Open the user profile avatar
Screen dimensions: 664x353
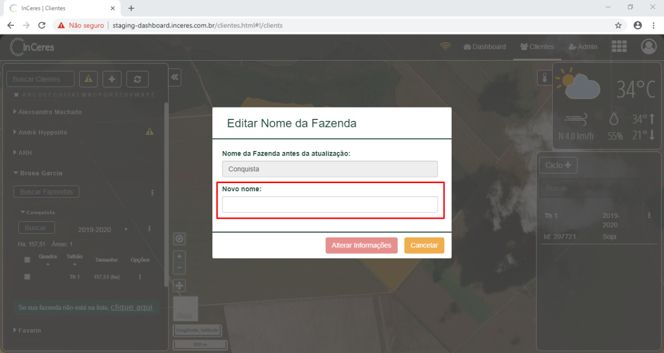pos(649,46)
